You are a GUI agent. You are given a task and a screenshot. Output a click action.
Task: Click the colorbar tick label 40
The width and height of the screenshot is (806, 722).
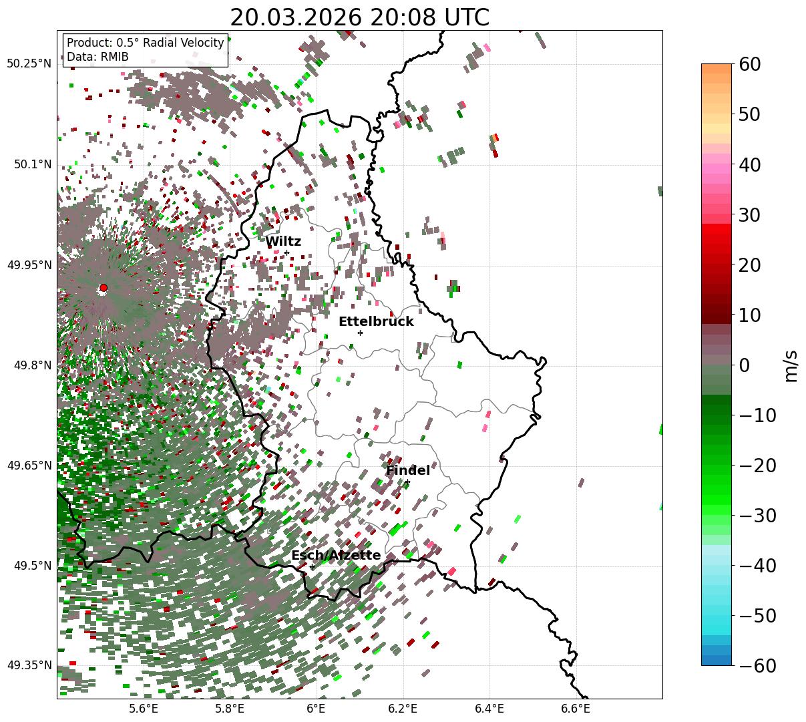[749, 164]
